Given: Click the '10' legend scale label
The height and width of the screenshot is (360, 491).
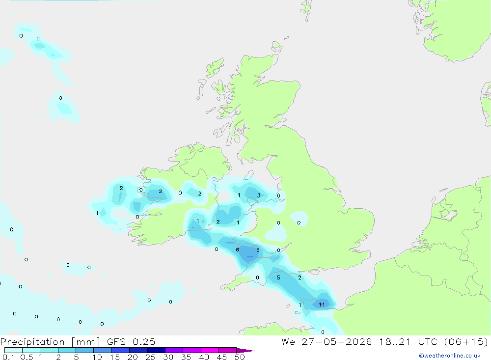Looking at the screenshot, I should [97, 357].
